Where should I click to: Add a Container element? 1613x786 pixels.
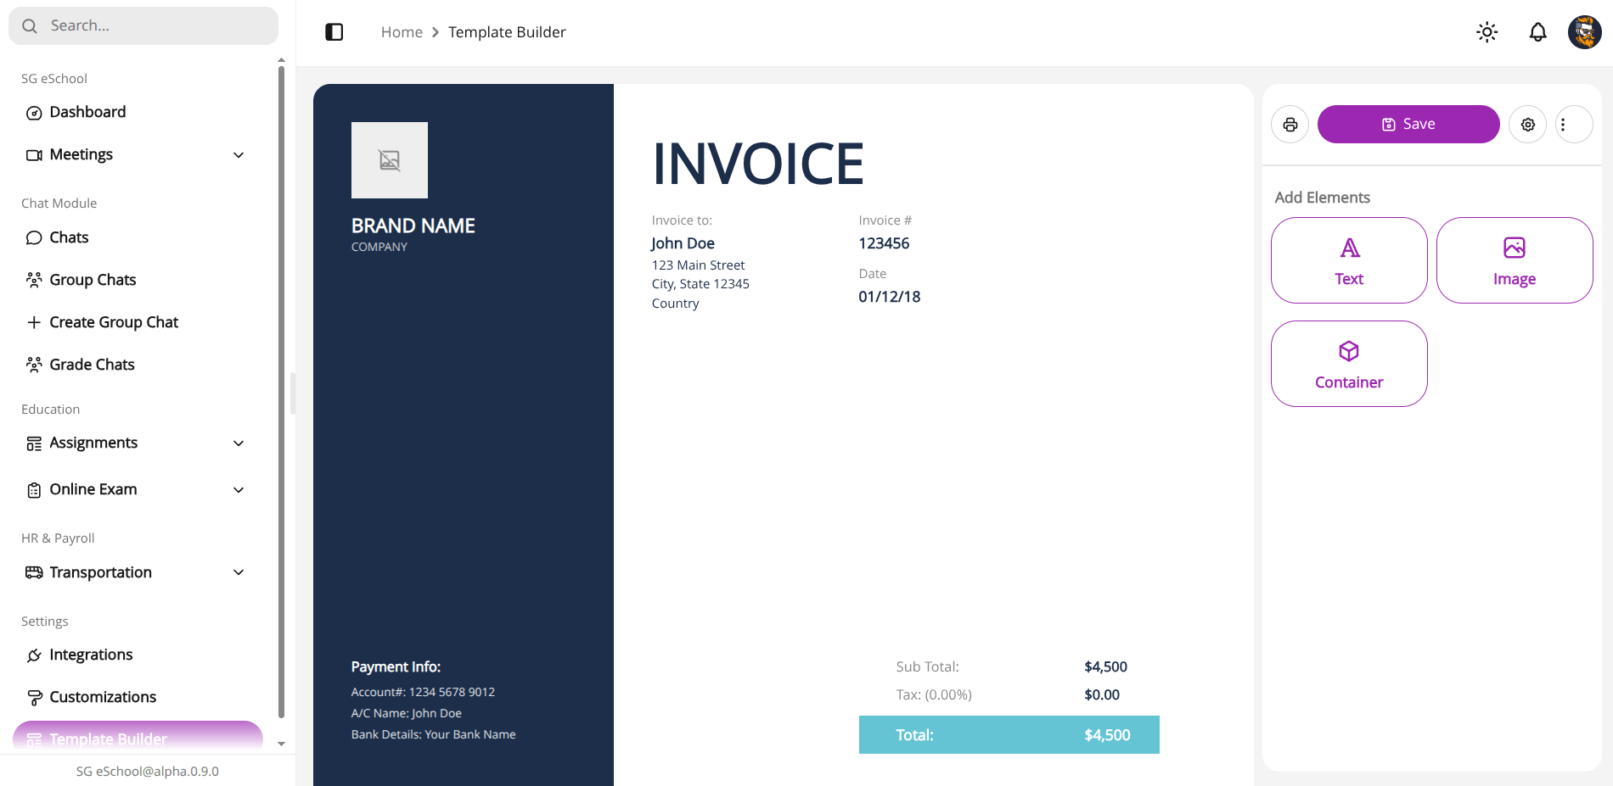click(x=1349, y=364)
